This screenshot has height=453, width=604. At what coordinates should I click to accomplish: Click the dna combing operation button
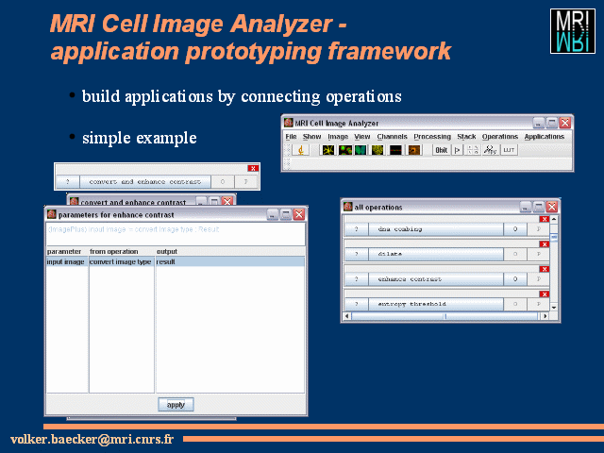coord(436,229)
